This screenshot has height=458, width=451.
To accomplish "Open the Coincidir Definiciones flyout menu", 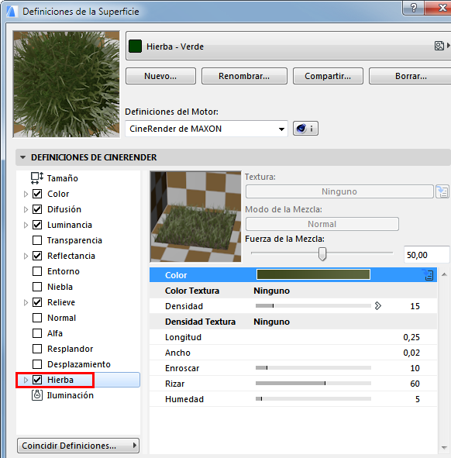I will pos(78,446).
